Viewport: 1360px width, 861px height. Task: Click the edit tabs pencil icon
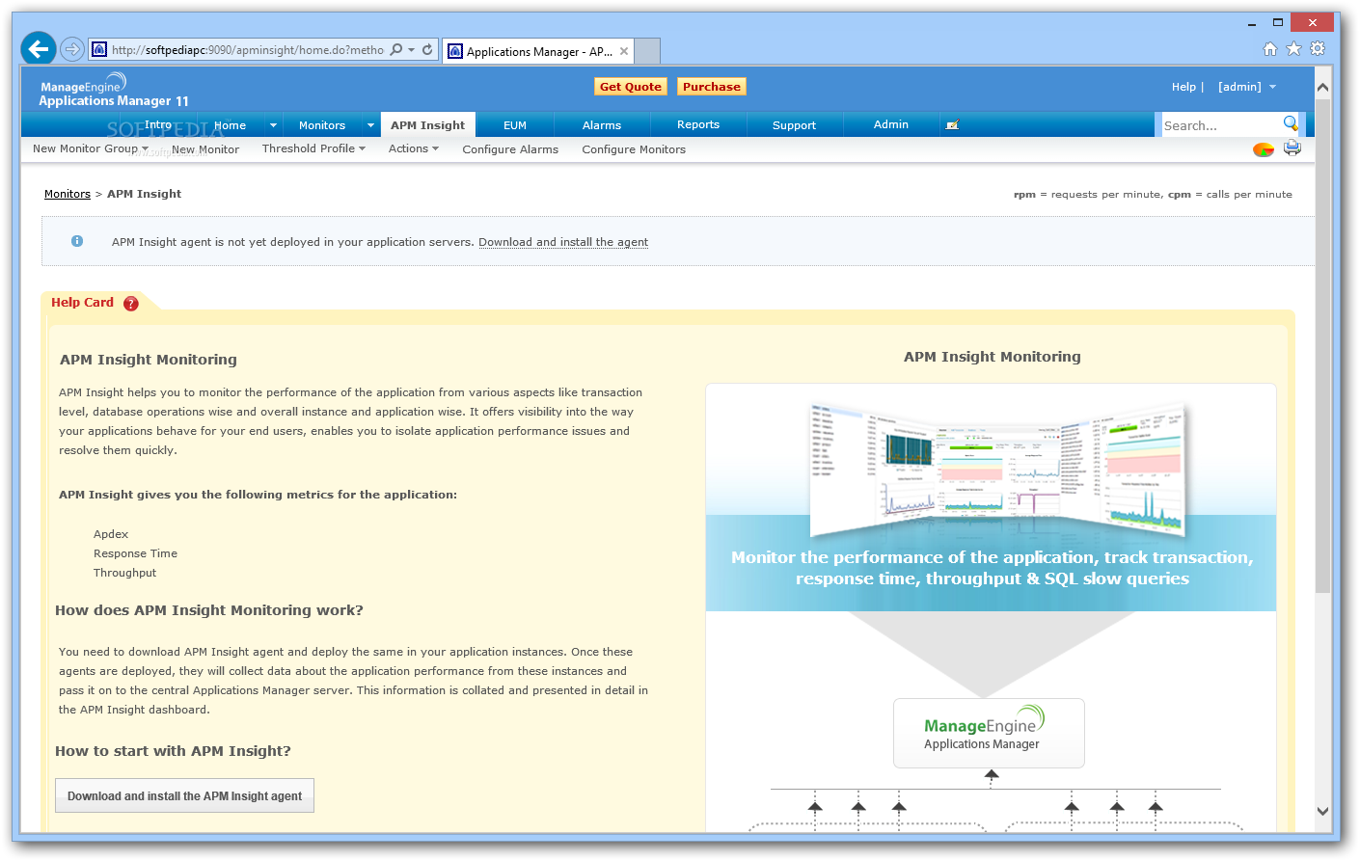(x=952, y=125)
